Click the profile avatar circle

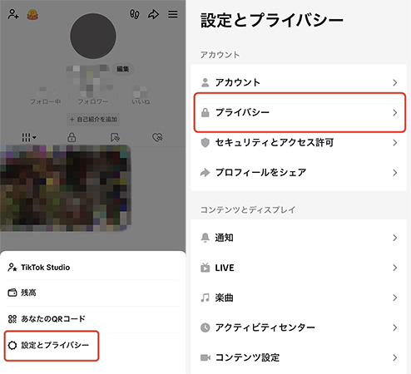tap(93, 36)
